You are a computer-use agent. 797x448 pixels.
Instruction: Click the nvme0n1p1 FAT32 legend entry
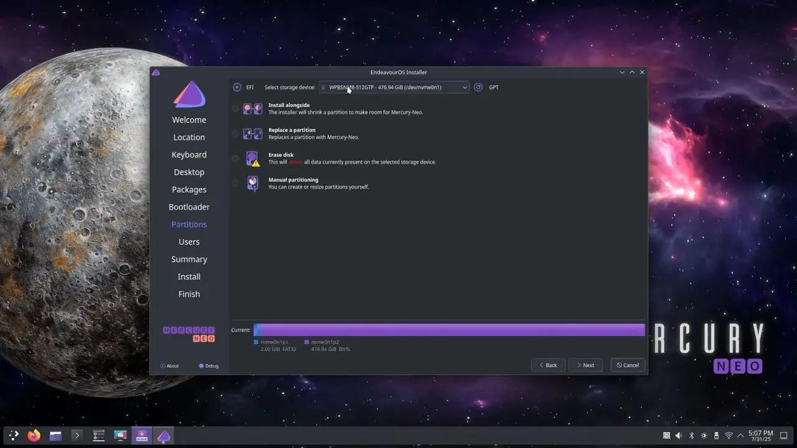[275, 345]
